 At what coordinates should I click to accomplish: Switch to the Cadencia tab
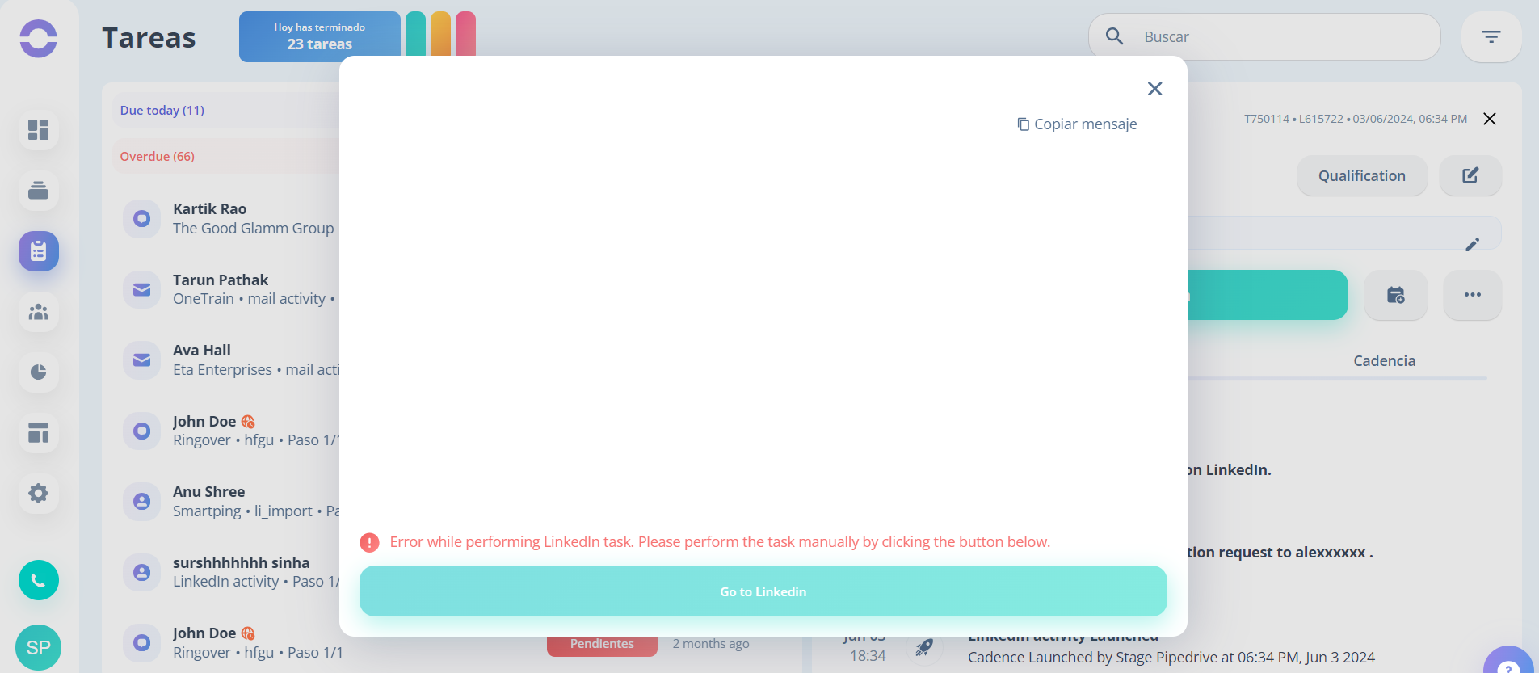tap(1385, 361)
